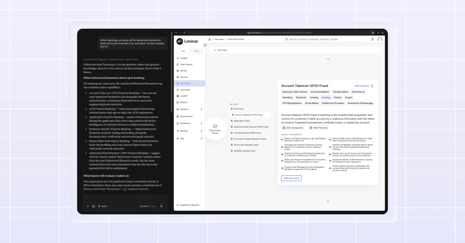This screenshot has width=465, height=243.
Task: Expand the Manage submenu chevron
Action: (201, 131)
